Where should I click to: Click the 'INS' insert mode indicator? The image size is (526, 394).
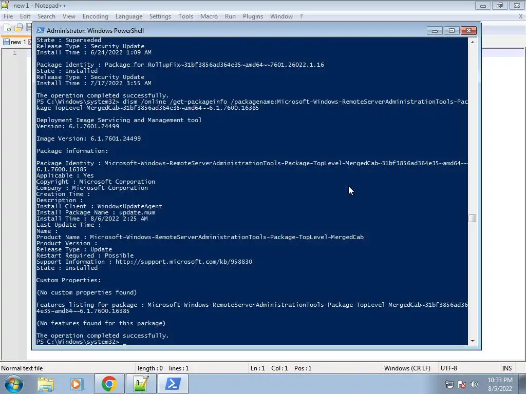506,368
